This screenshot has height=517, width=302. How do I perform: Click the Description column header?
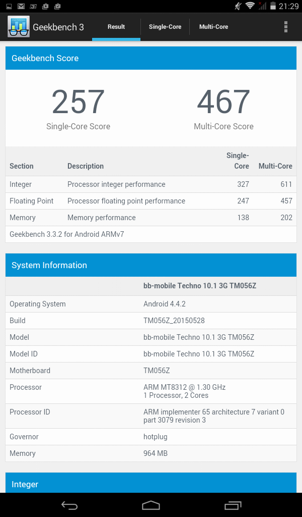[86, 166]
